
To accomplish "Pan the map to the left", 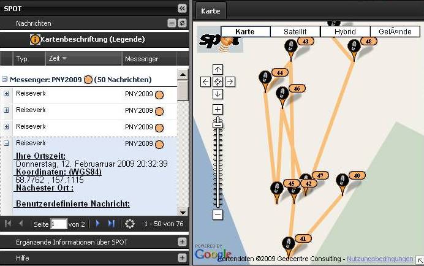I will (206, 82).
